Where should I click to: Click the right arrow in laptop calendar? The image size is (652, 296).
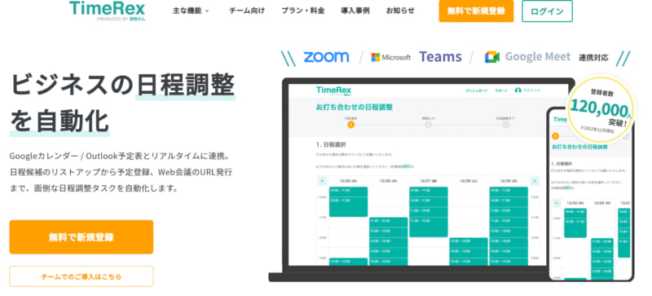click(x=535, y=181)
